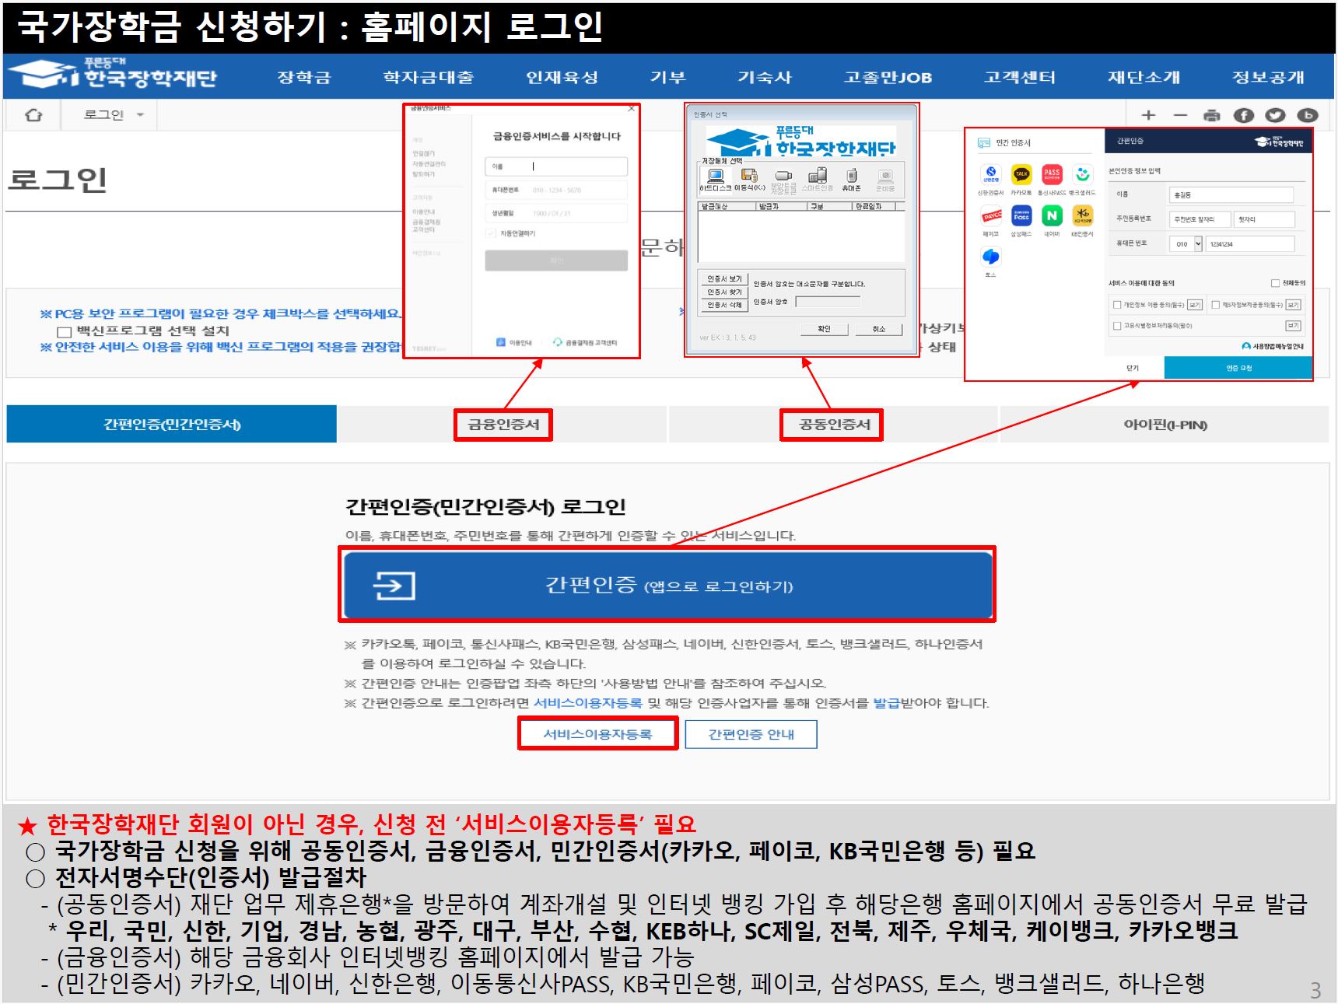
Task: Select the 토스 icon
Action: [x=990, y=257]
